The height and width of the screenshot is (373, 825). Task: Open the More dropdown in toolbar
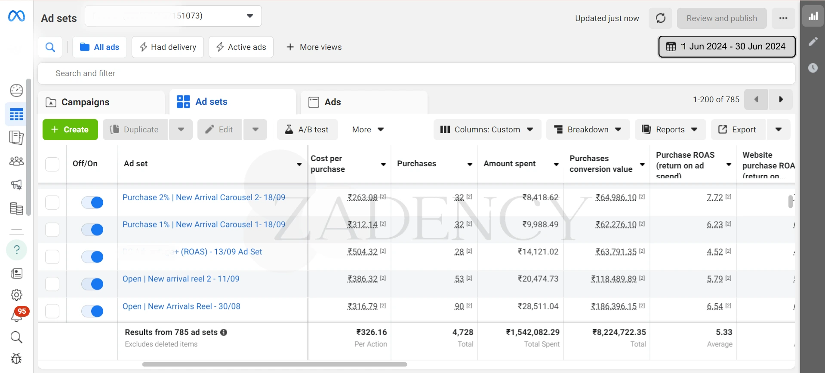pos(368,129)
